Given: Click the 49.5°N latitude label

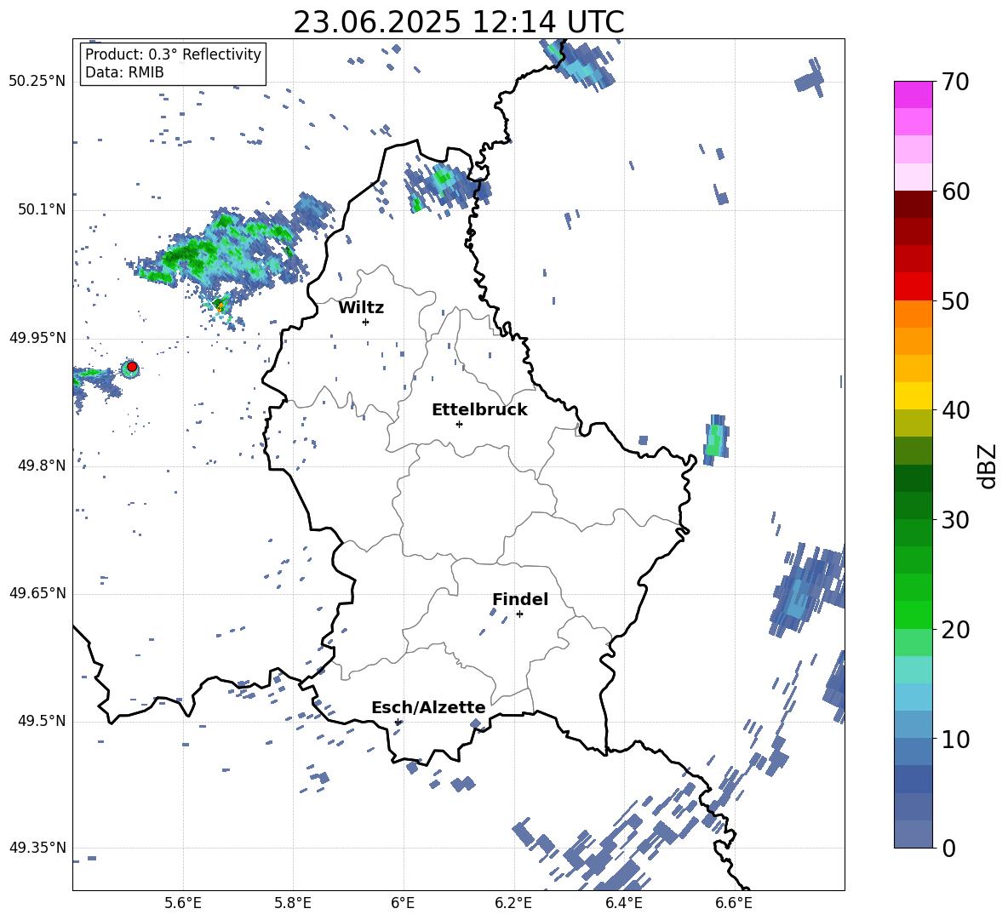Looking at the screenshot, I should pos(42,721).
